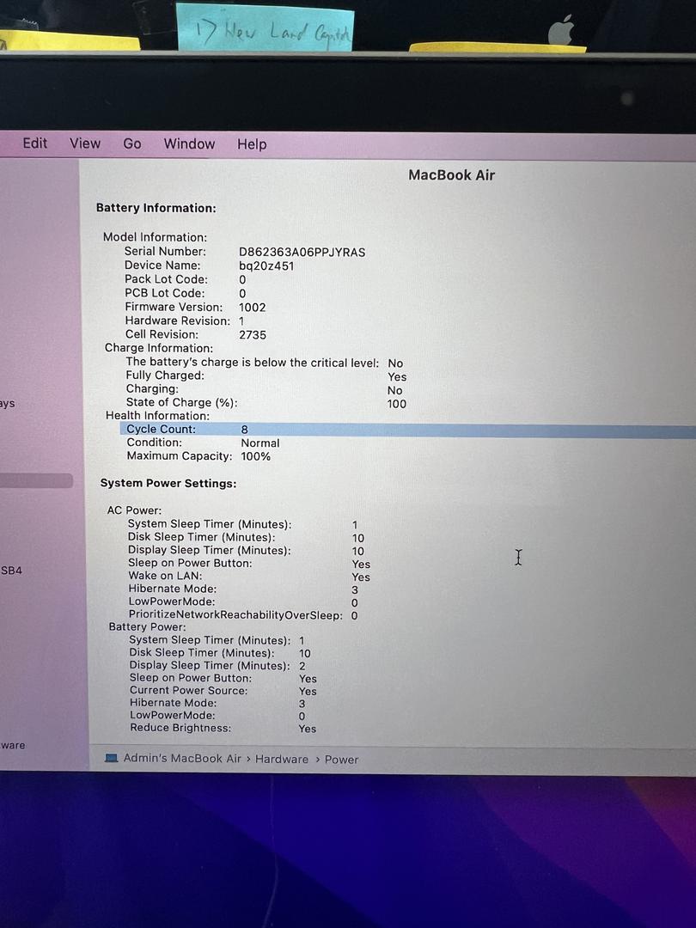The height and width of the screenshot is (928, 696).
Task: Select LowPowerMode under AC Power
Action: (x=172, y=601)
